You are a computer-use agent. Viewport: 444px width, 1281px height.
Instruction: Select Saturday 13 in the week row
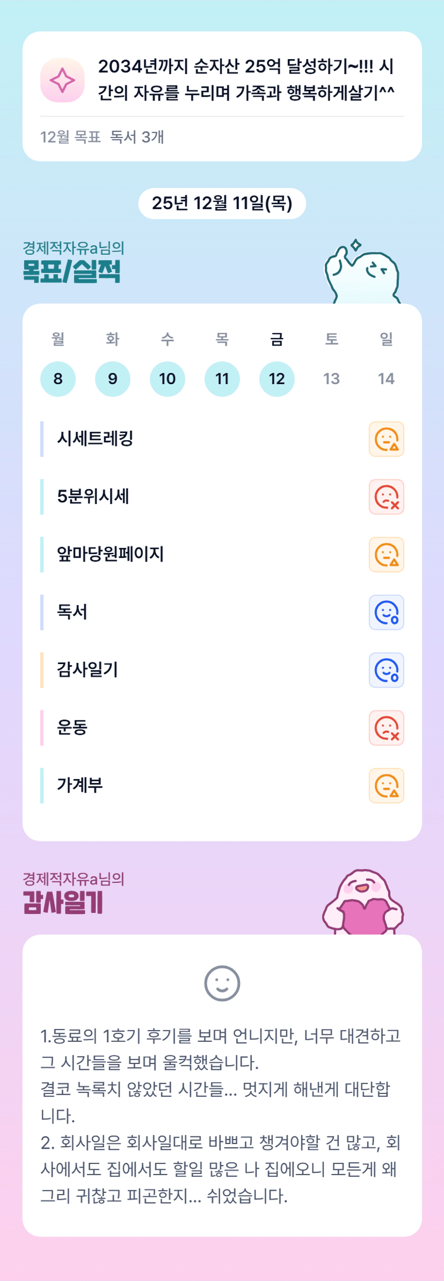point(332,379)
